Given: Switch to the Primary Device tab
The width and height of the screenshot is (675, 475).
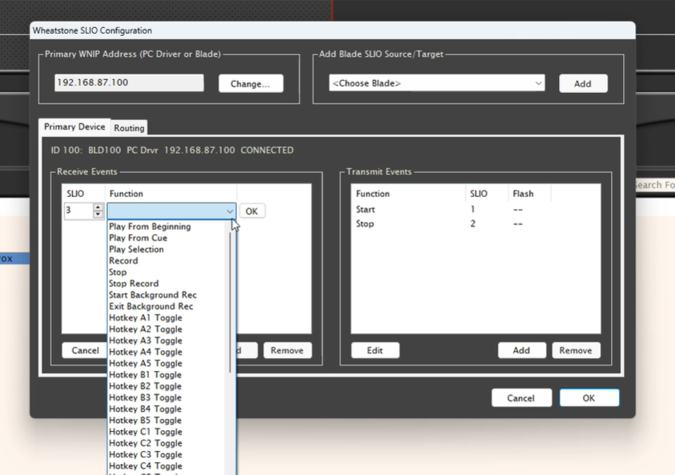Looking at the screenshot, I should tap(74, 127).
